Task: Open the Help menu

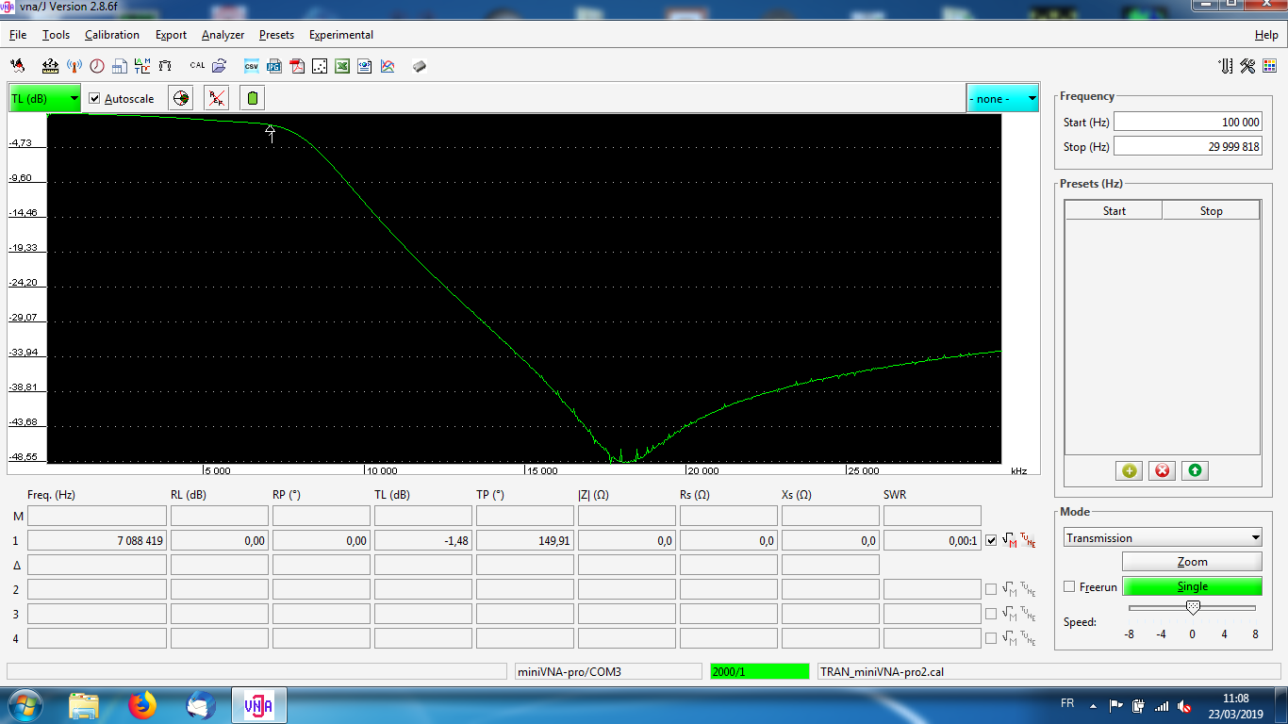Action: click(x=1266, y=35)
